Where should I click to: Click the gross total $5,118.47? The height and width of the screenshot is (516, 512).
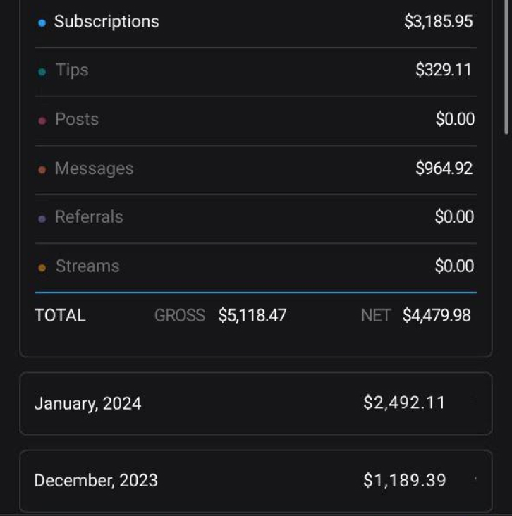(252, 316)
